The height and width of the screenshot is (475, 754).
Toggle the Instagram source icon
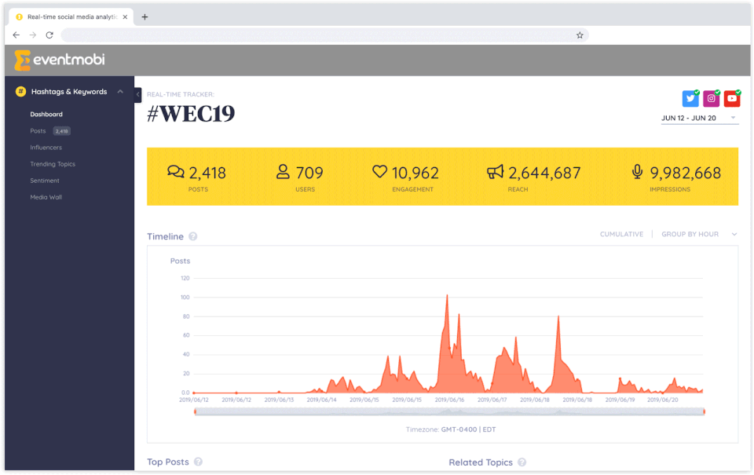coord(712,99)
